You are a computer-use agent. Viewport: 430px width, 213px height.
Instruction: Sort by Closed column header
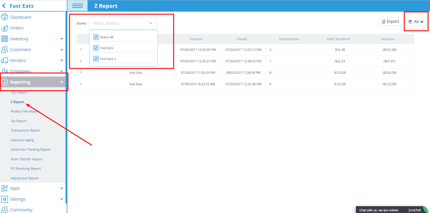coord(241,39)
